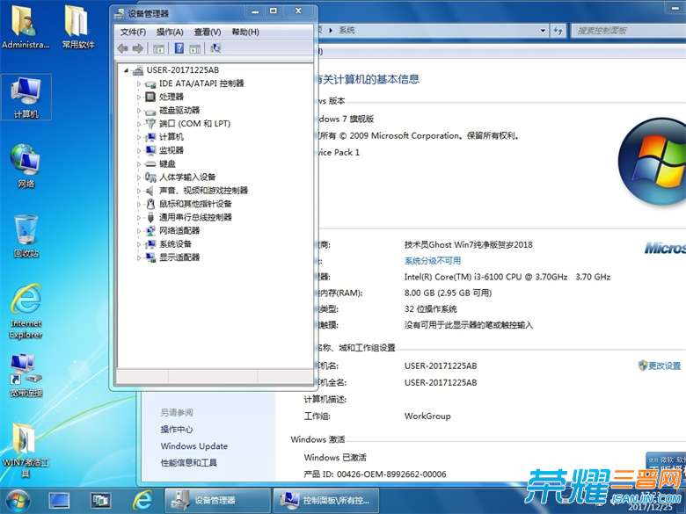Viewport: 686px width, 514px height.
Task: Expand the 监视器 tree node
Action: click(139, 151)
